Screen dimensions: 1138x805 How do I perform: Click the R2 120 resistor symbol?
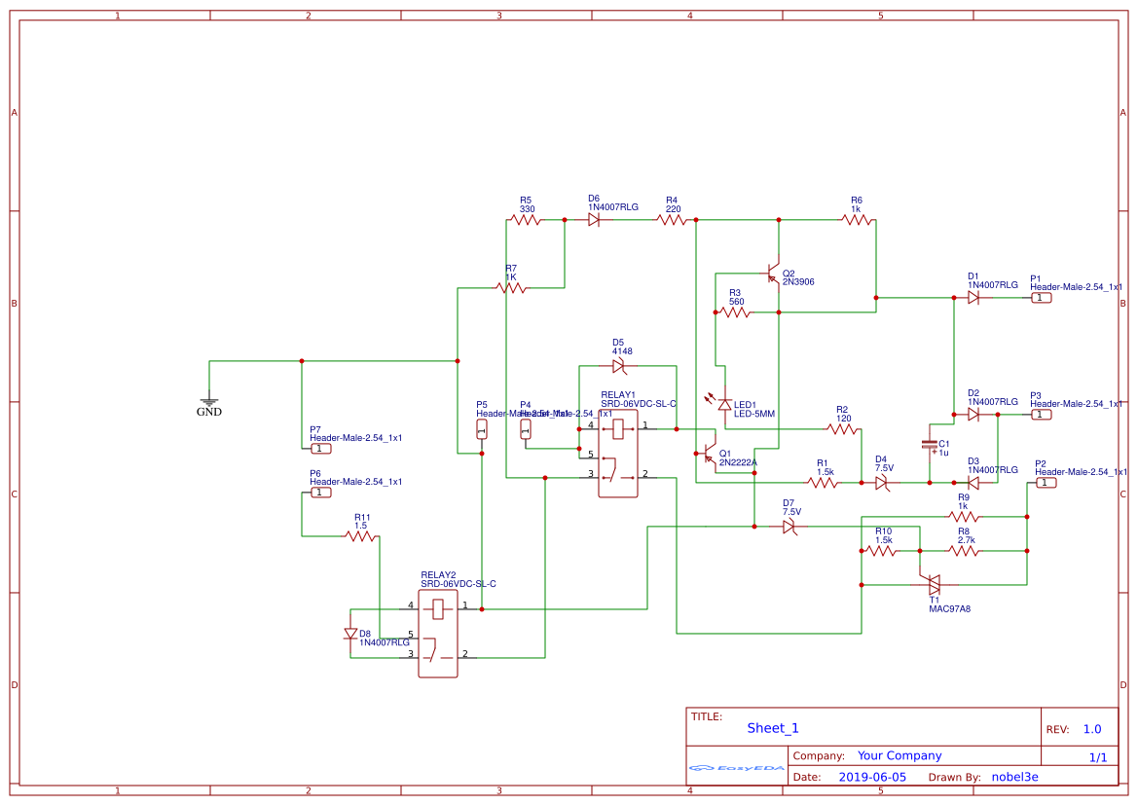click(843, 429)
